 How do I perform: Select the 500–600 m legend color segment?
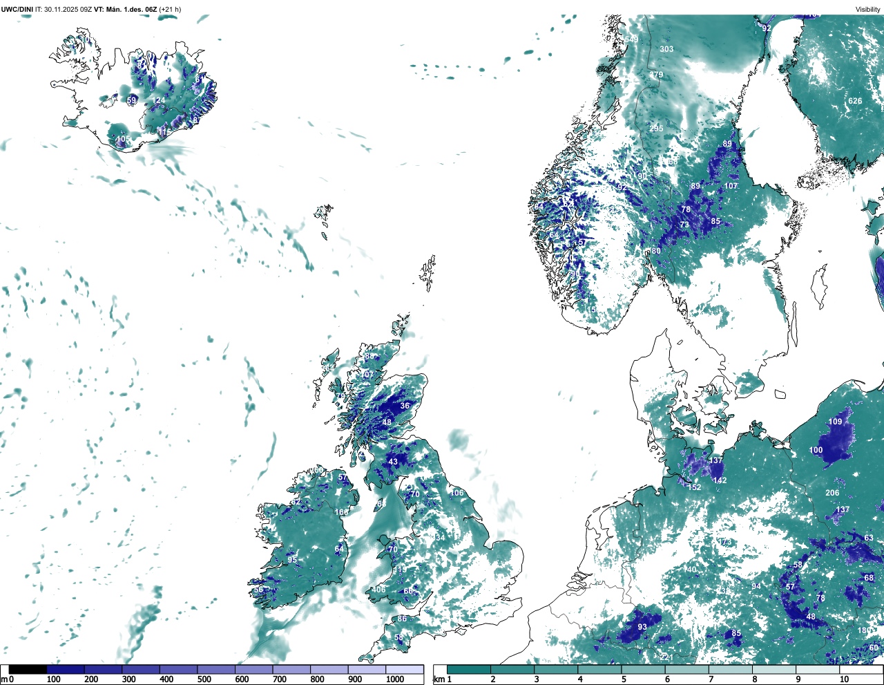click(x=216, y=670)
